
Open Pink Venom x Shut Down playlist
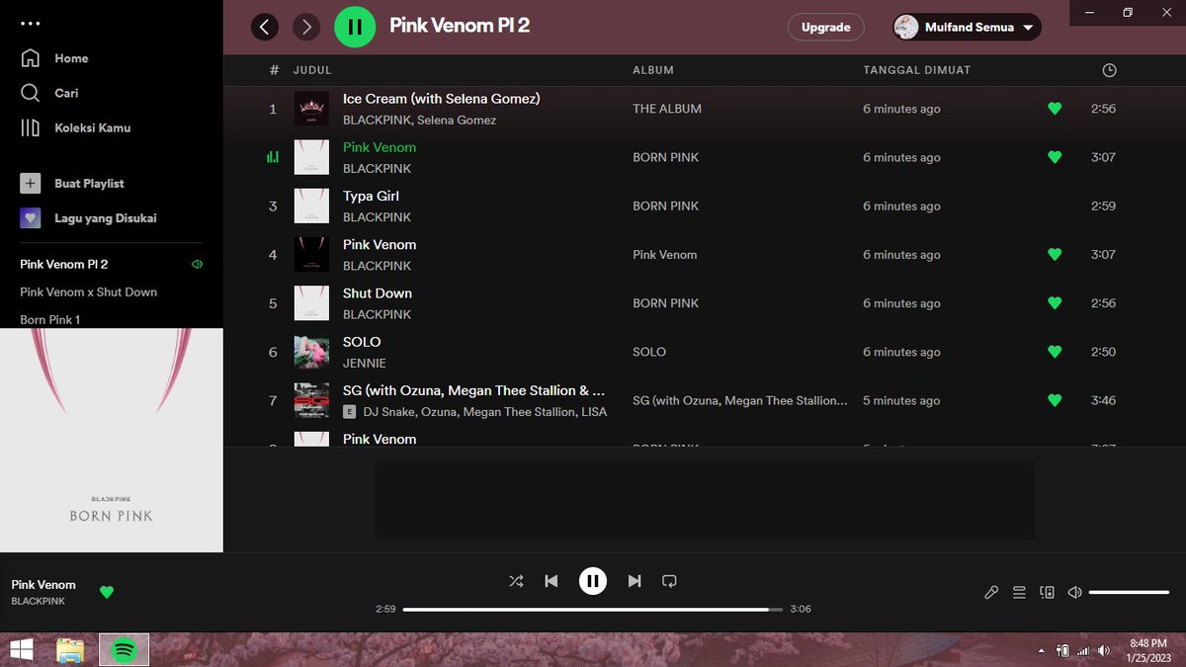89,292
